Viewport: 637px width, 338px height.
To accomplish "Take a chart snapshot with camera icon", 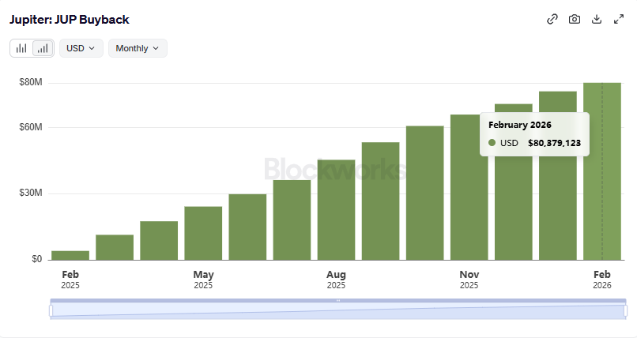I will [x=575, y=19].
